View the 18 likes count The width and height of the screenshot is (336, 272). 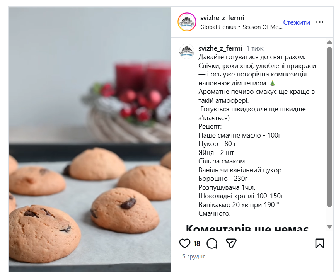[197, 244]
